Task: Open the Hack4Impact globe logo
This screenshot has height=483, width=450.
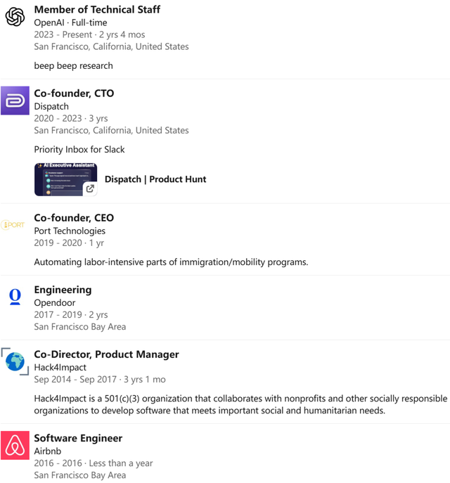Action: (15, 361)
